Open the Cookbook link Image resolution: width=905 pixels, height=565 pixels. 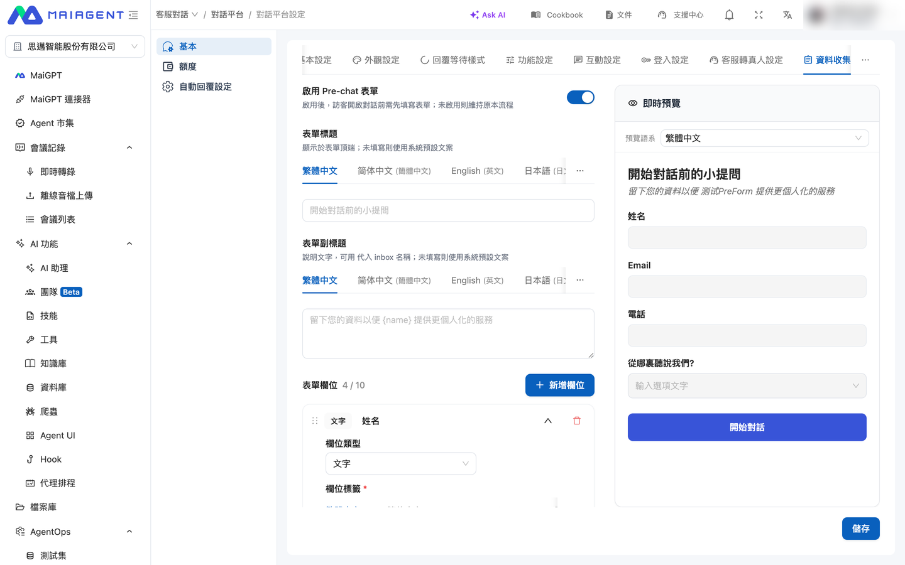click(557, 15)
